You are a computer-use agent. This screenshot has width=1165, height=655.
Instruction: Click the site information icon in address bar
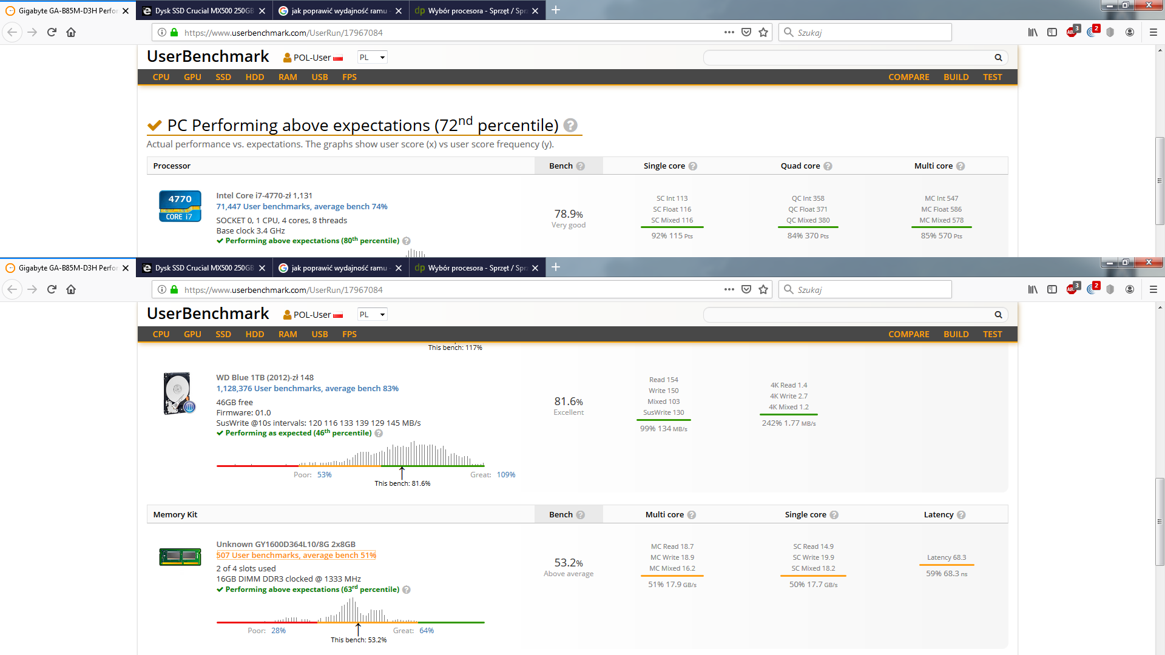[x=162, y=32]
